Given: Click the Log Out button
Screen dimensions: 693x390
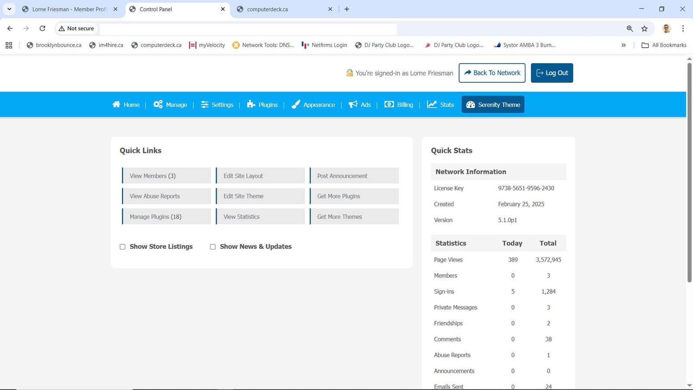Looking at the screenshot, I should [x=552, y=73].
